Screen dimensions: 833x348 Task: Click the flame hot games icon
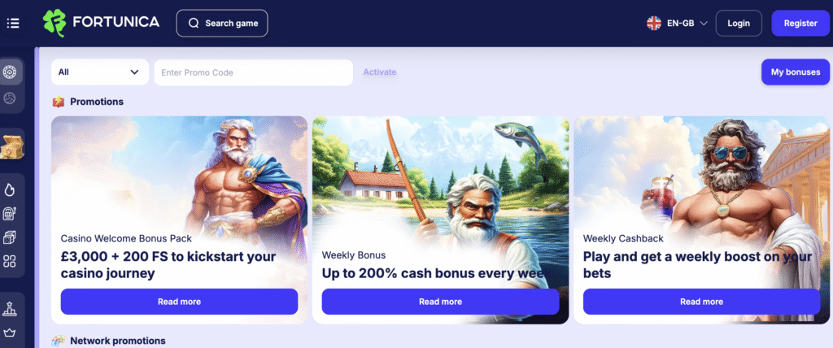coord(10,189)
